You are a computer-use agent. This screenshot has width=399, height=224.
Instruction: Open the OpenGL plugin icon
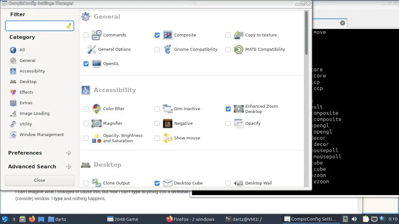pyautogui.click(x=97, y=64)
